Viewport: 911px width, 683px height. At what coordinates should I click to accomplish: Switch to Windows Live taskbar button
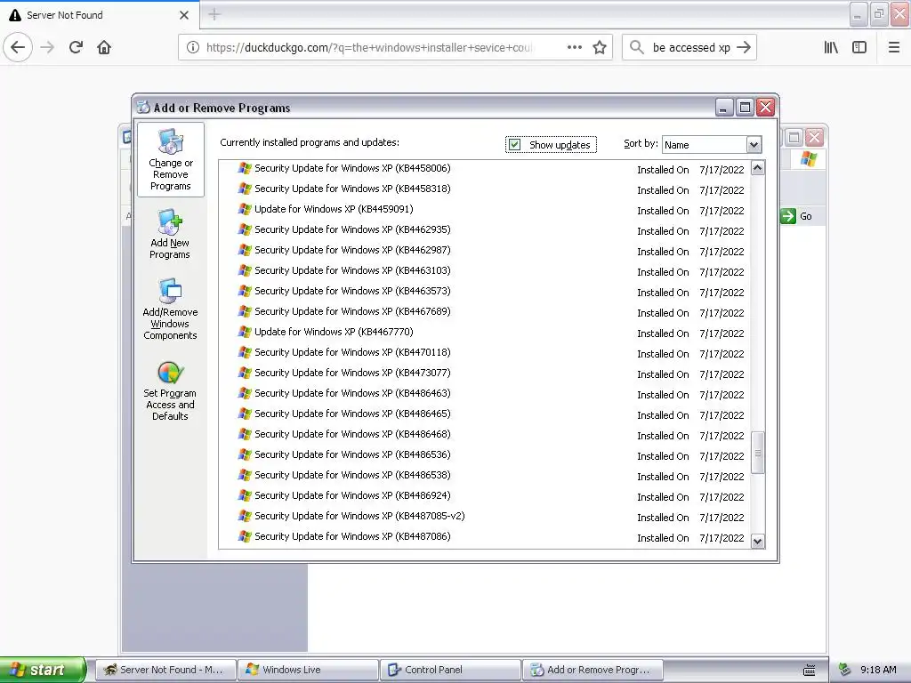308,670
